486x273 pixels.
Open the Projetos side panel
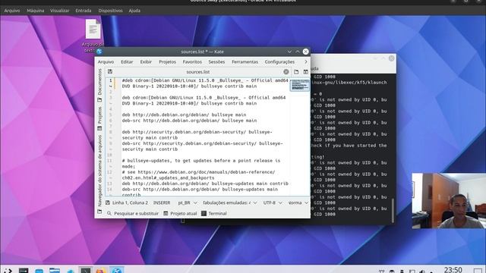pos(99,118)
